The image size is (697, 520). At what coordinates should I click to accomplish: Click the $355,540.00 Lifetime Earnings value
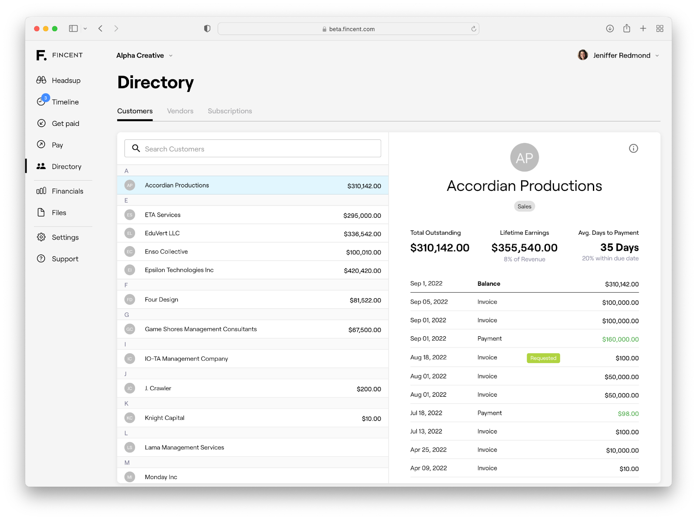tap(524, 248)
